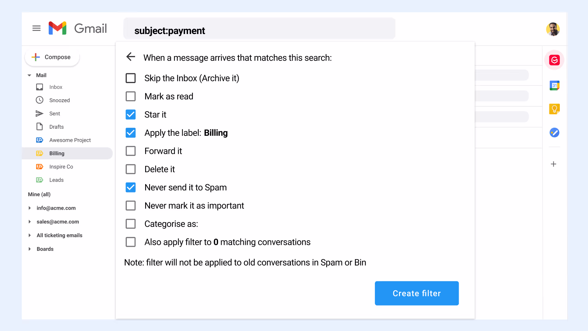Screen dimensions: 588x331
Task: Click the Compose button
Action: pyautogui.click(x=52, y=57)
